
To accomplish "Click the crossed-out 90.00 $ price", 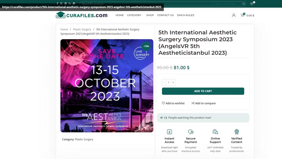I will coord(165,68).
